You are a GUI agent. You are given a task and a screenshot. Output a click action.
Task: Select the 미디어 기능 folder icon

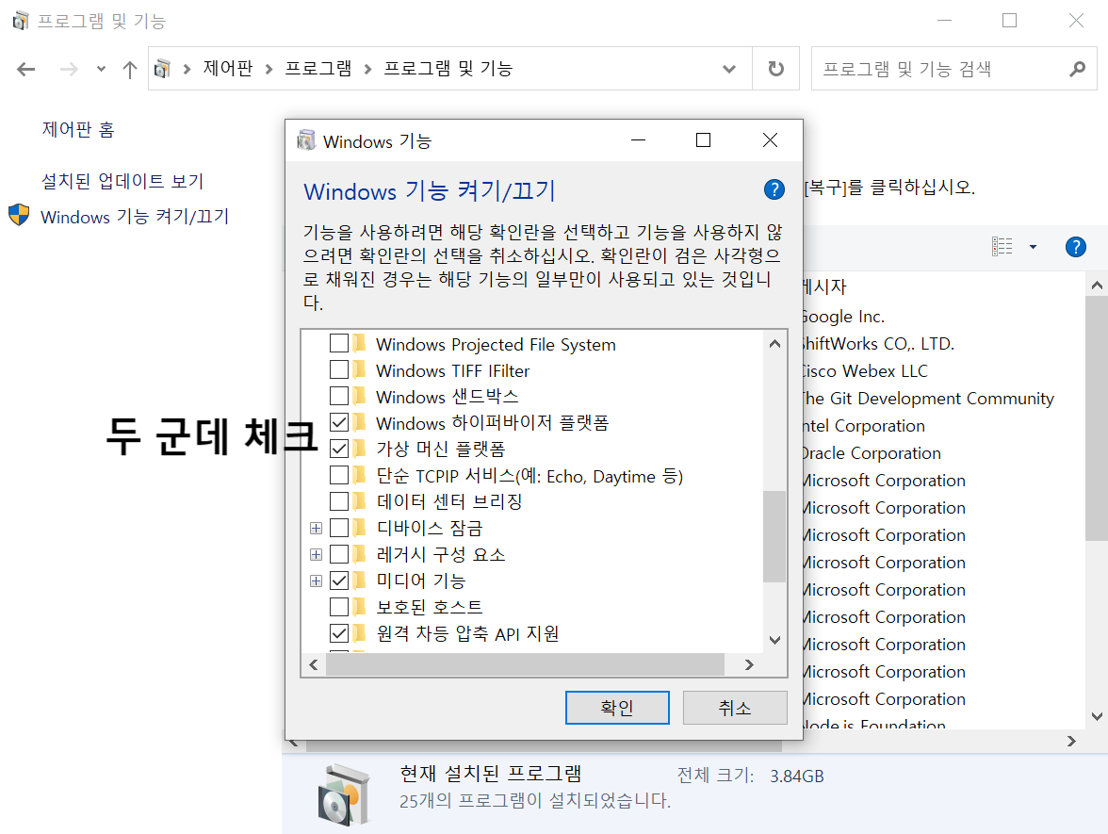(x=360, y=581)
